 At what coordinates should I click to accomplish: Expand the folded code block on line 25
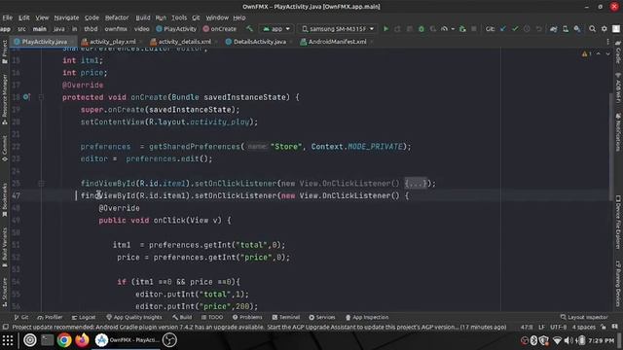pos(416,184)
